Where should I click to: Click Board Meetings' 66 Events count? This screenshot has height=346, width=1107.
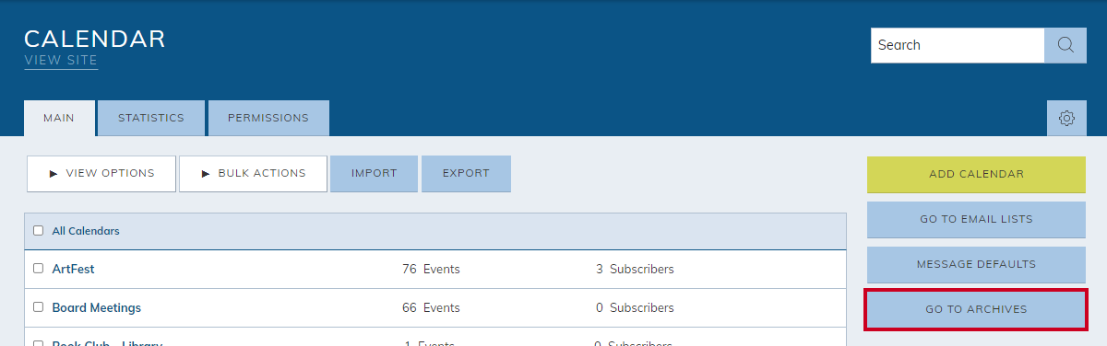pyautogui.click(x=431, y=307)
